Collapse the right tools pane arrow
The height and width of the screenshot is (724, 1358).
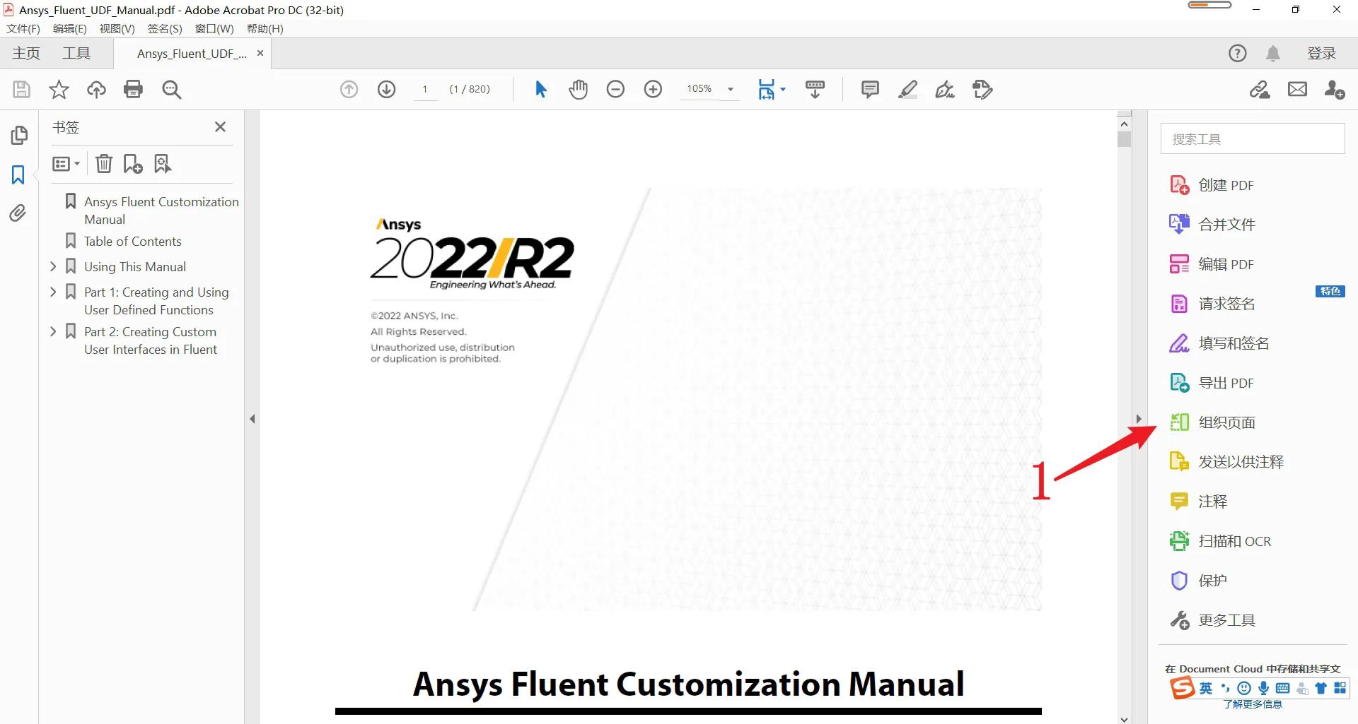tap(1139, 419)
